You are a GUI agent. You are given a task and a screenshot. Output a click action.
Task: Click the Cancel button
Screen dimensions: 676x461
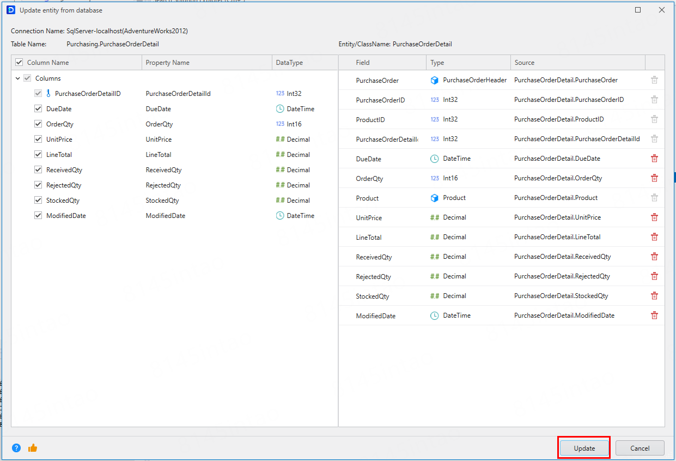pyautogui.click(x=640, y=448)
